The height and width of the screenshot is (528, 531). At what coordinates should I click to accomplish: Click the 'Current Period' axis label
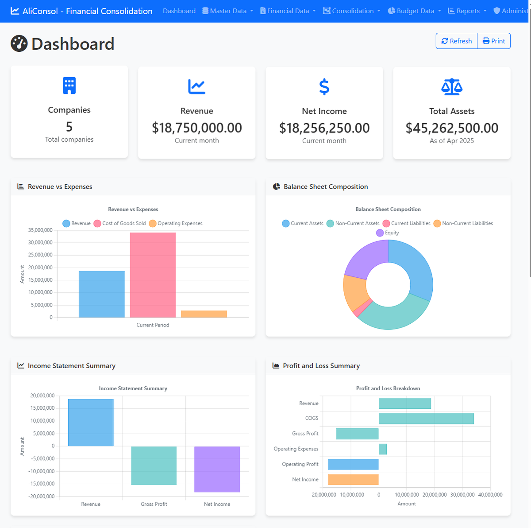pos(153,325)
